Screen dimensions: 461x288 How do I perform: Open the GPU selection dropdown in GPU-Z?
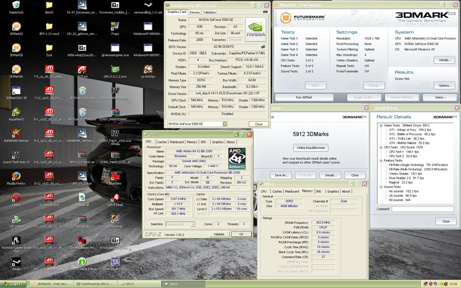tap(225, 124)
